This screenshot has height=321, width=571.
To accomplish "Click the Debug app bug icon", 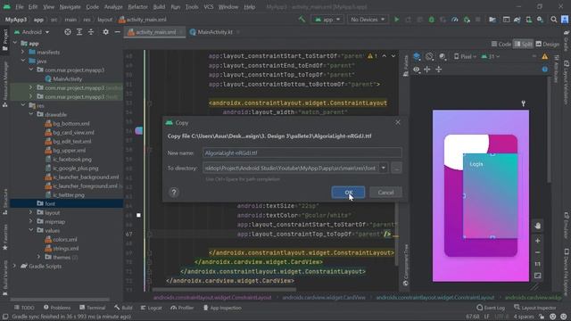I will click(432, 20).
